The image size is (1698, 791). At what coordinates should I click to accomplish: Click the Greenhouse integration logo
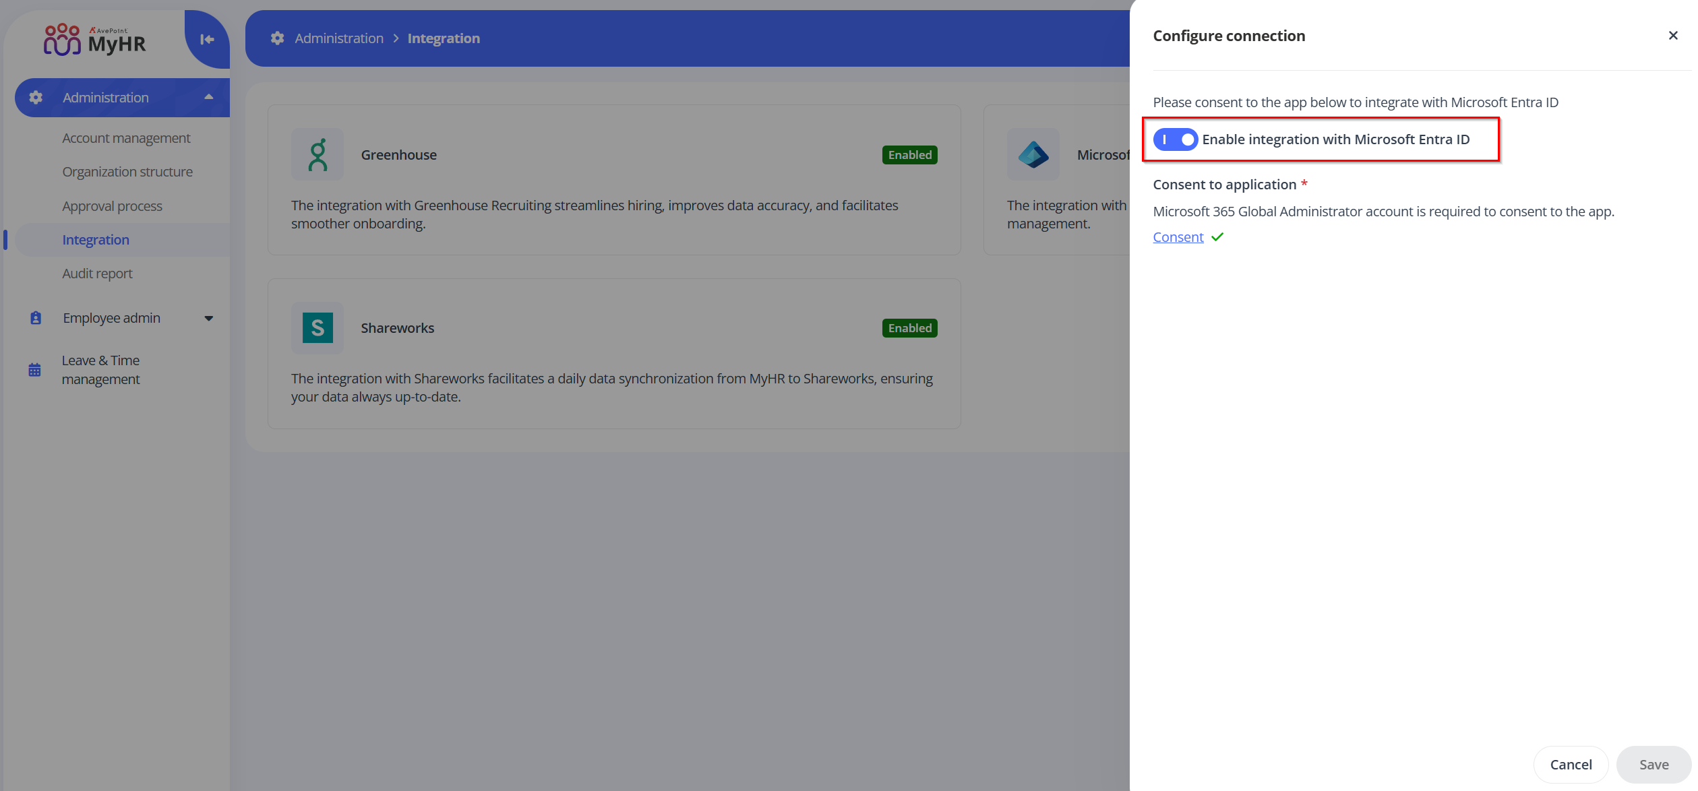(317, 154)
